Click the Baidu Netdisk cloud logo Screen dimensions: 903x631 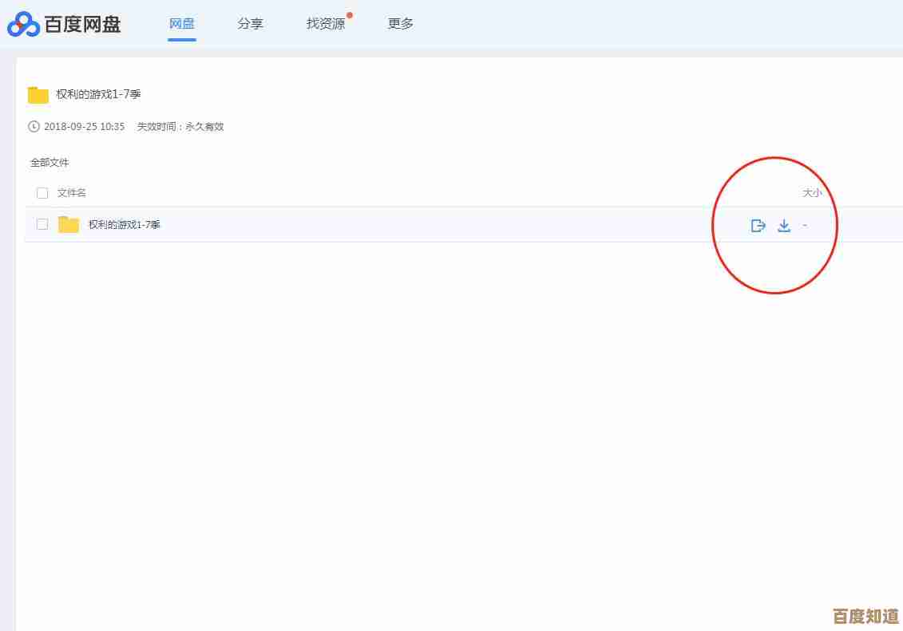coord(24,25)
